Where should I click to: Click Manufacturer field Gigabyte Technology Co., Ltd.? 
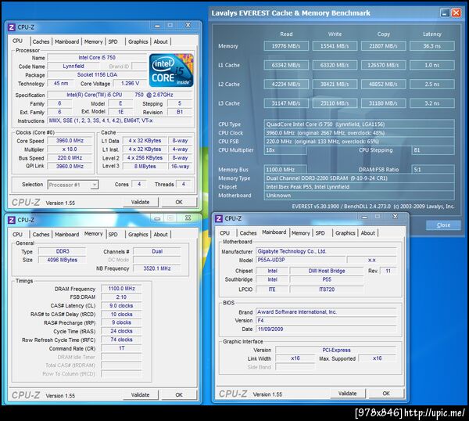point(326,251)
